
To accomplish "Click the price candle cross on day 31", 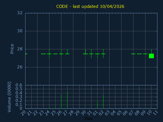I will tap(91, 54).
